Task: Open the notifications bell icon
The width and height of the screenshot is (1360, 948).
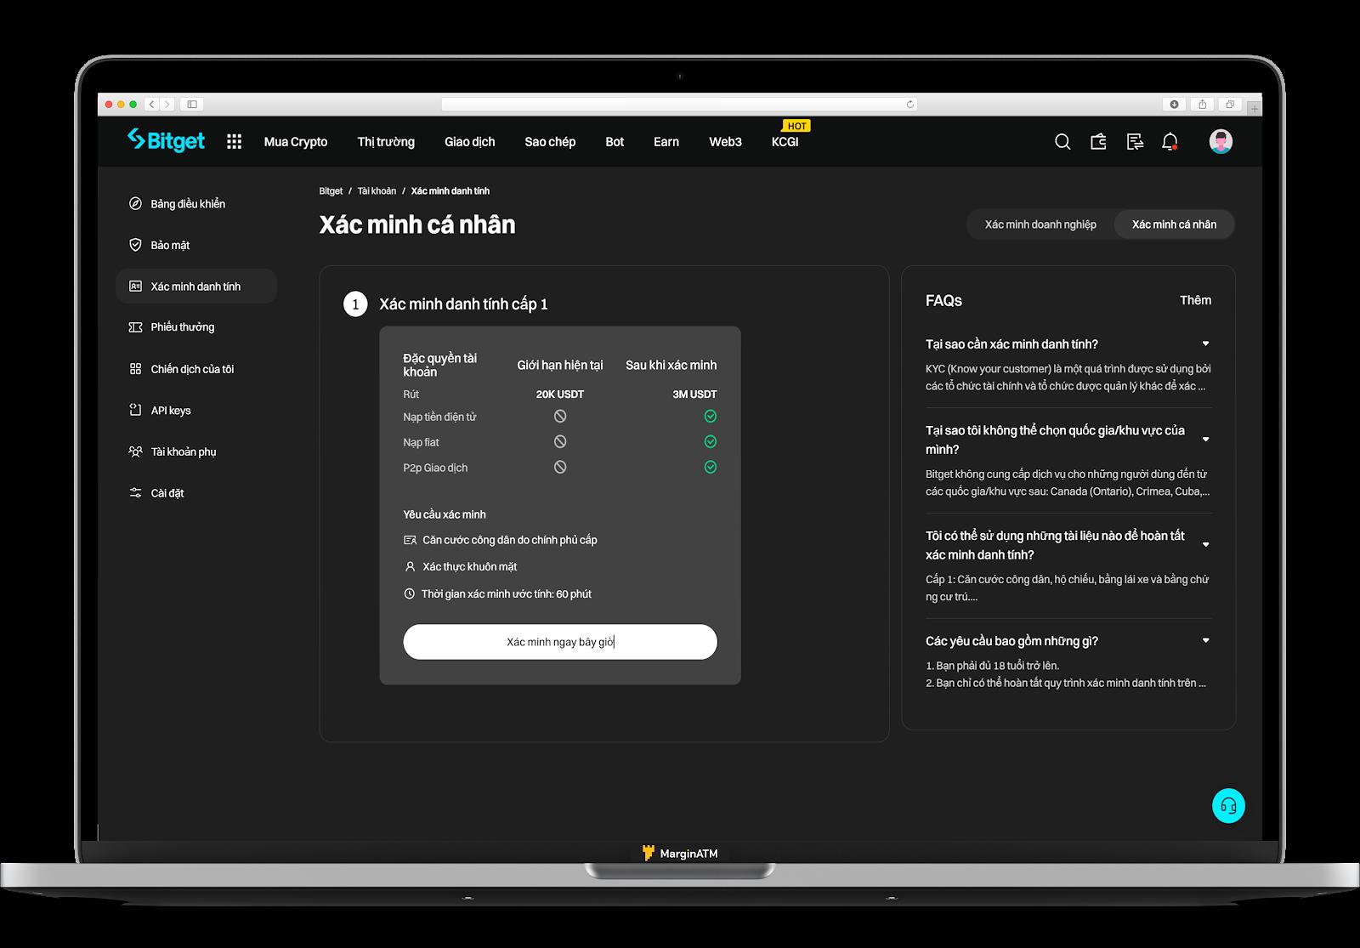Action: point(1170,142)
